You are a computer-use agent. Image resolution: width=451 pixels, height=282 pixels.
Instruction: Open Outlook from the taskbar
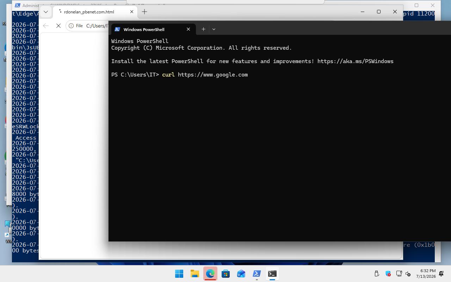coord(241,274)
